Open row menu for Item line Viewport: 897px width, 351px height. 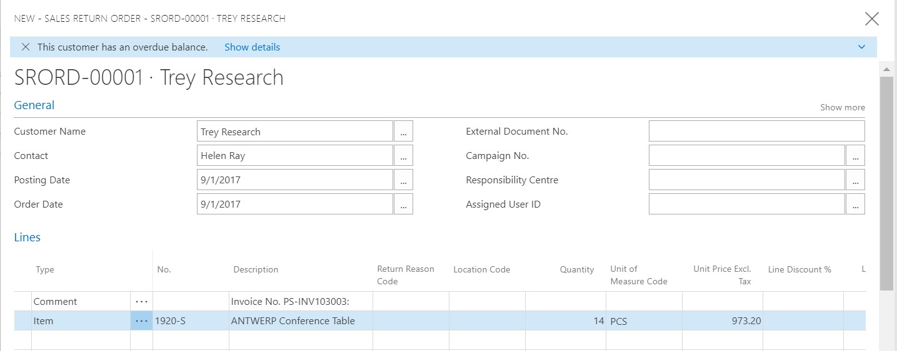pos(142,321)
